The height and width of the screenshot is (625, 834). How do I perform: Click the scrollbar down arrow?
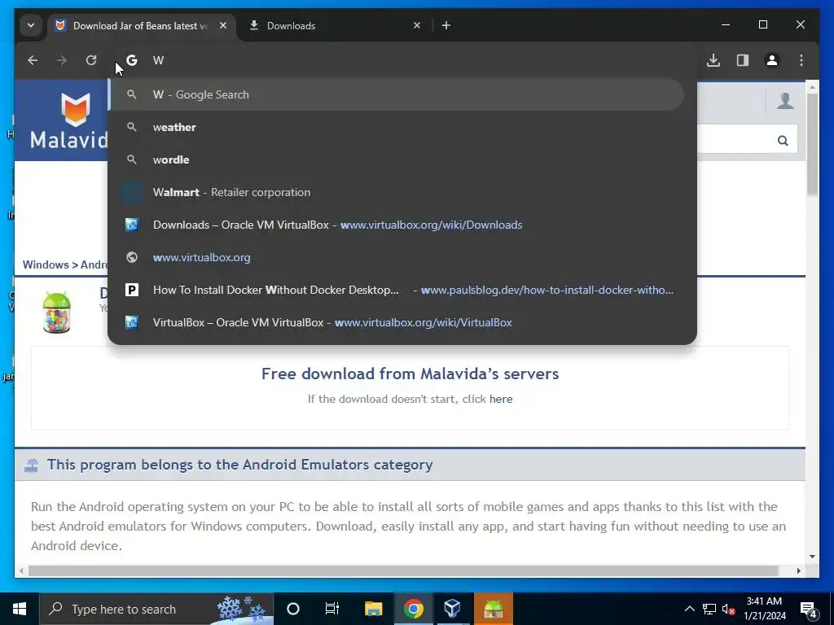point(812,557)
